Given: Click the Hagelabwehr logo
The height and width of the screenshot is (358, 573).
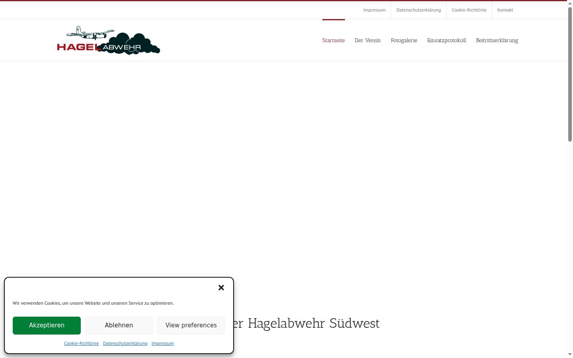Looking at the screenshot, I should point(108,40).
